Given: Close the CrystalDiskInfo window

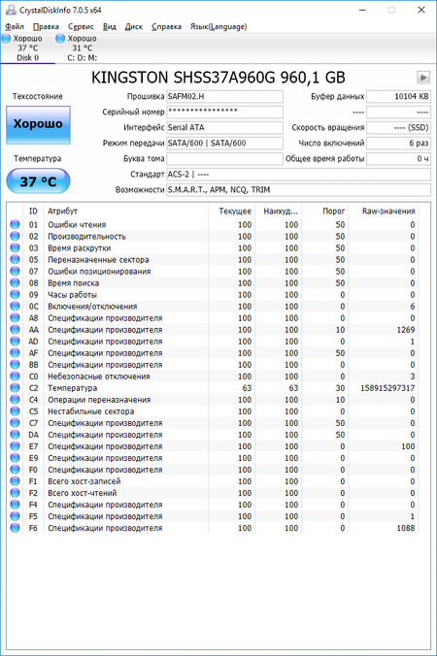Looking at the screenshot, I should tap(421, 10).
